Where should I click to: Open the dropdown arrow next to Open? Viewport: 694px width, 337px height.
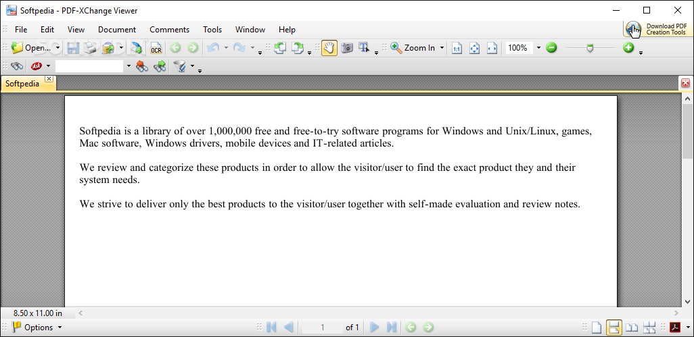57,48
